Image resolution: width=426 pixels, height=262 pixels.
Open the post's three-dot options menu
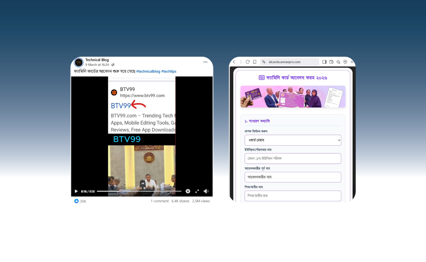pos(205,62)
